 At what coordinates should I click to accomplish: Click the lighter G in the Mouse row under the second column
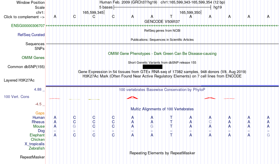(74, 126)
